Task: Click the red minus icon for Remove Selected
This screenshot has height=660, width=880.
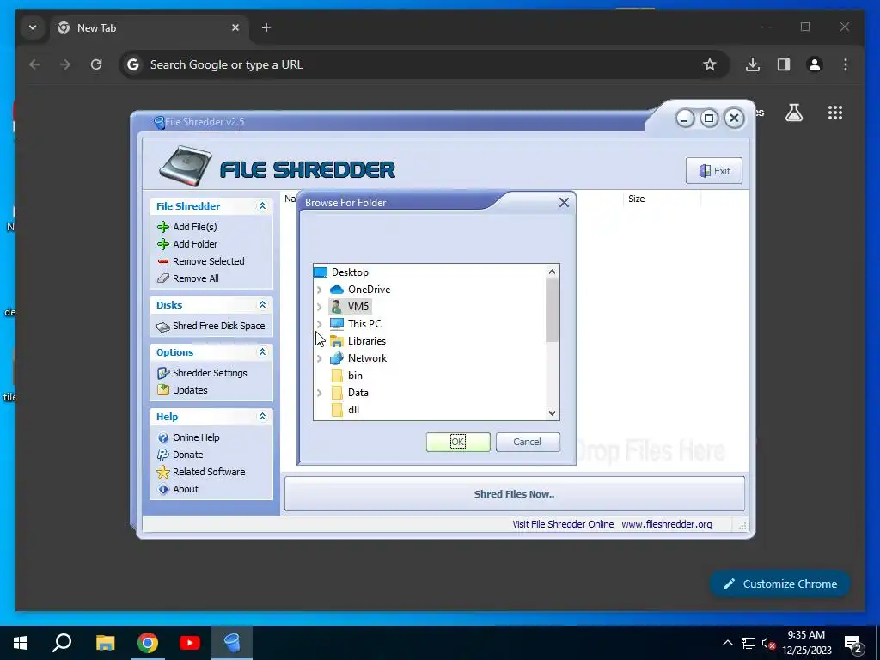Action: pos(162,261)
